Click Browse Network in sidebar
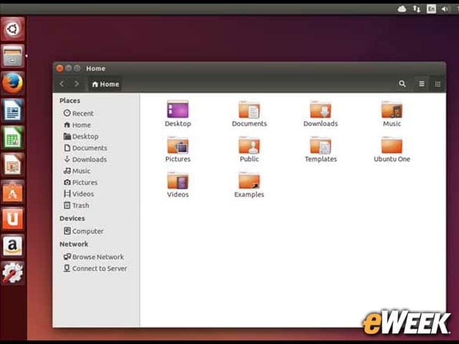Viewport: 459px width, 344px height. [x=94, y=257]
